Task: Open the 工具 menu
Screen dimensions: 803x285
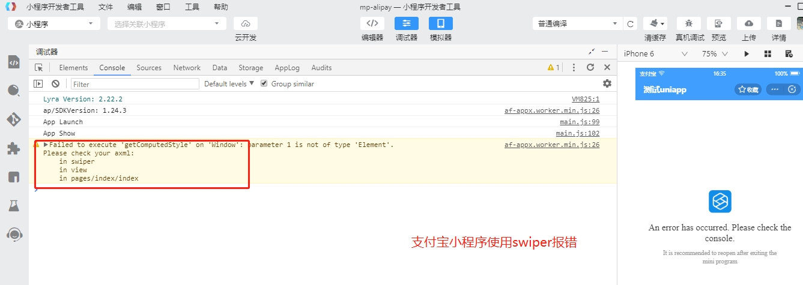Action: (x=192, y=7)
